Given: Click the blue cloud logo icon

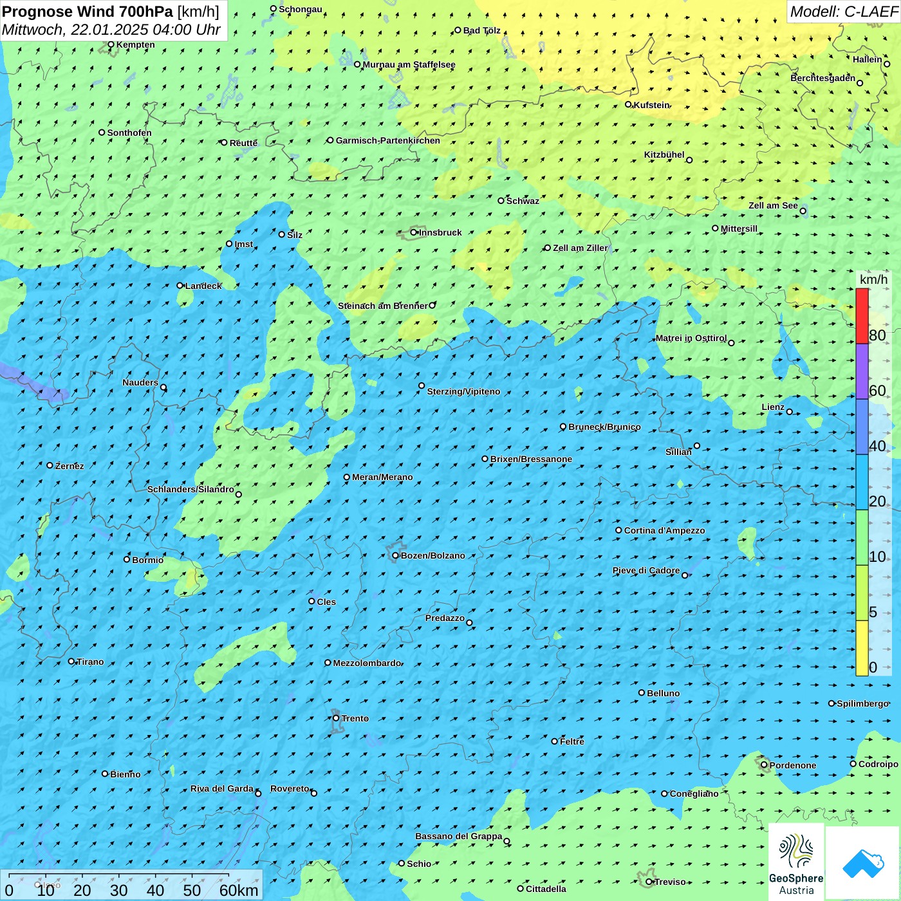Looking at the screenshot, I should click(862, 862).
